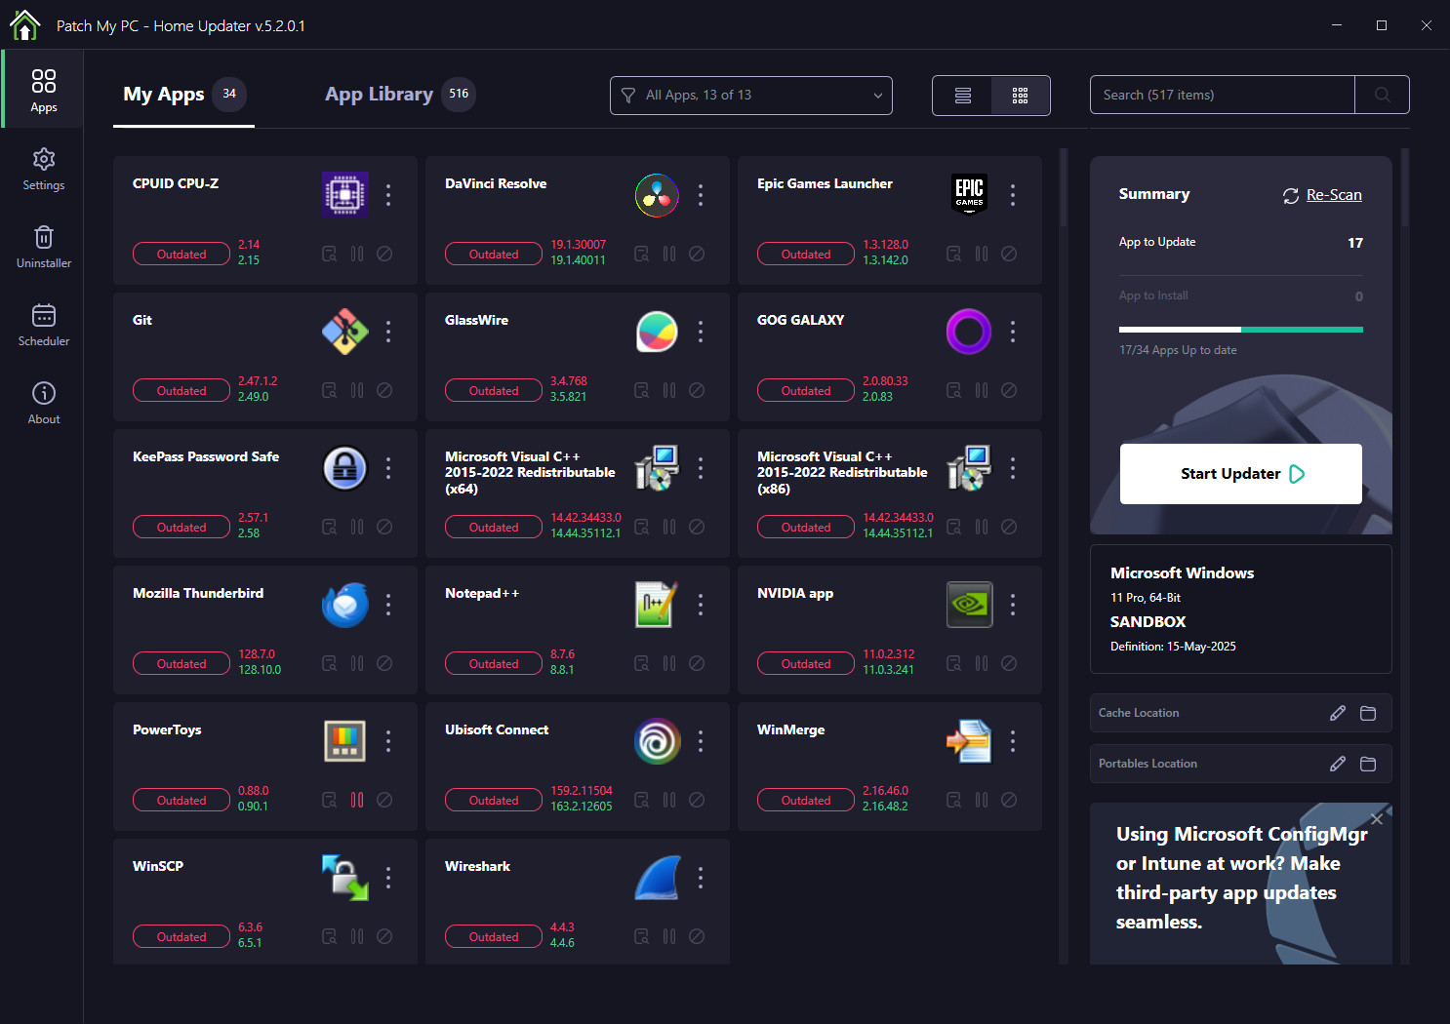Click the Ubisoft Connect swirl icon
The width and height of the screenshot is (1450, 1024).
(658, 741)
